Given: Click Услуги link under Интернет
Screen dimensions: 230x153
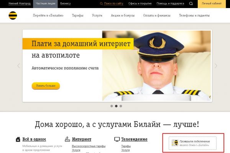Looking at the screenshot, I should [76, 150].
